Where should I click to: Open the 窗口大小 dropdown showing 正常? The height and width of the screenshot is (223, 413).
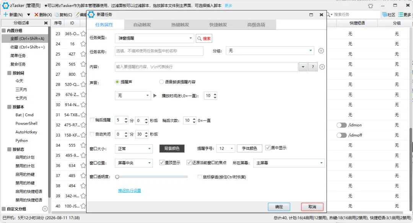[x=134, y=149]
